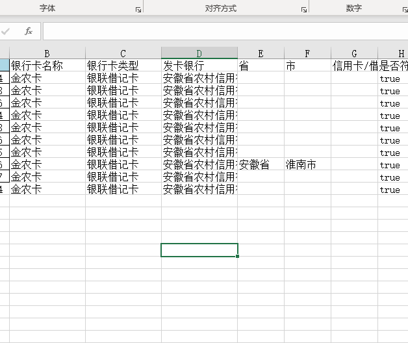408x343 pixels.
Task: Select column B header
Action: click(x=47, y=53)
